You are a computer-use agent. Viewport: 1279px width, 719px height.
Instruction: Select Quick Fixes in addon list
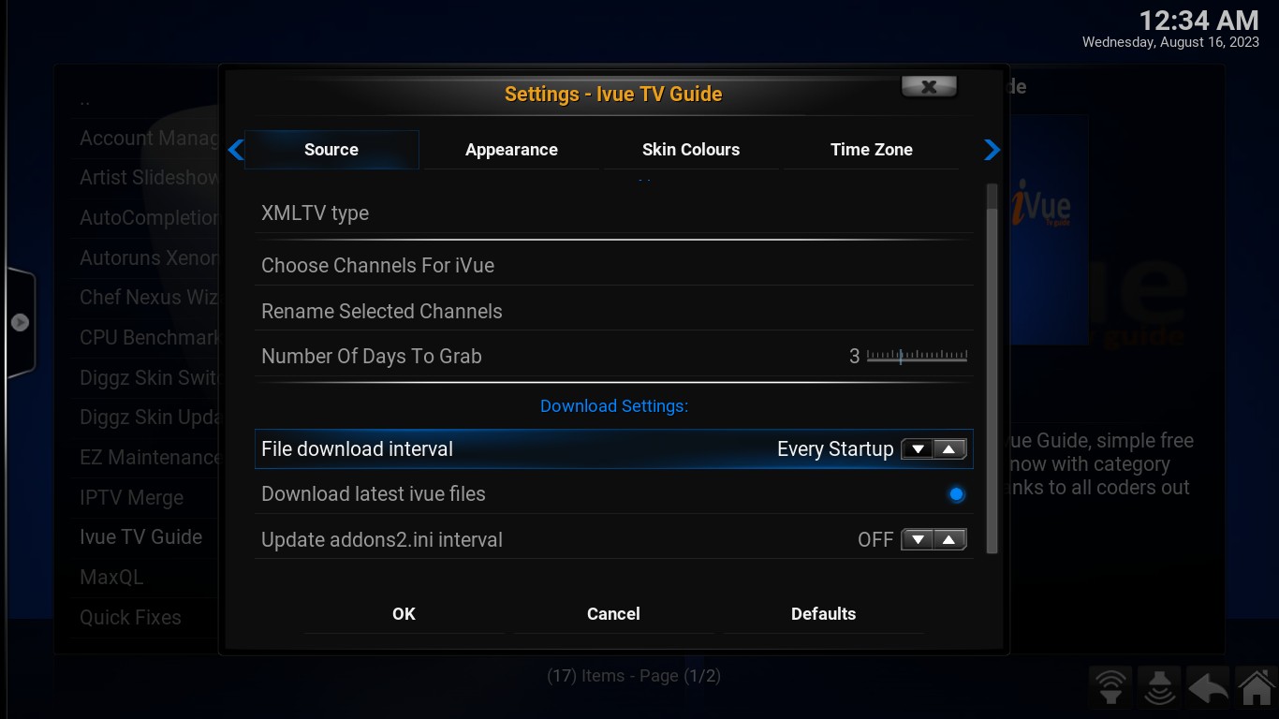pyautogui.click(x=130, y=618)
